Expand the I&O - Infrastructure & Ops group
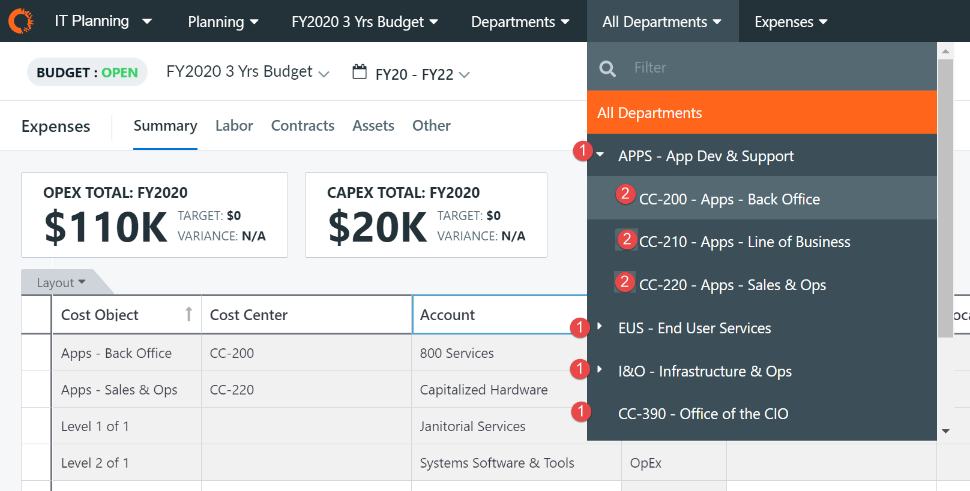 600,369
